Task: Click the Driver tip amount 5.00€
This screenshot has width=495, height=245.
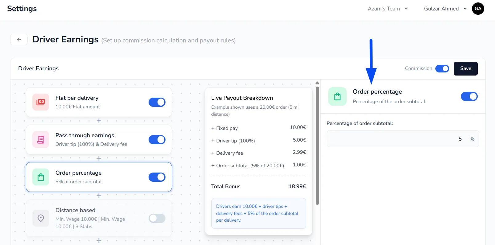Action: click(x=299, y=140)
